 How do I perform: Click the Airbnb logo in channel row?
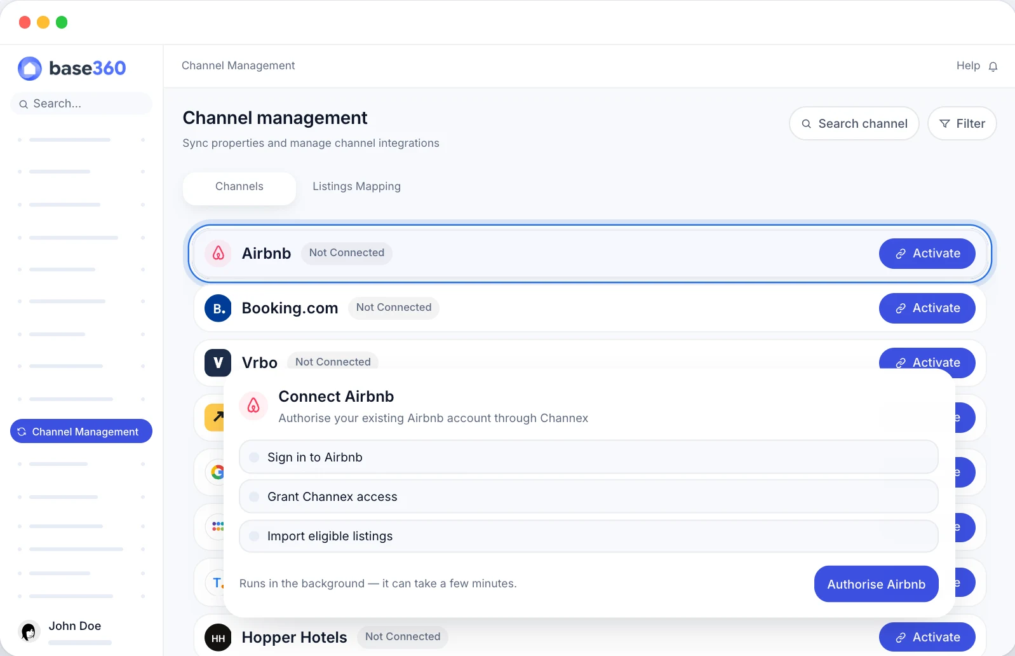point(218,253)
